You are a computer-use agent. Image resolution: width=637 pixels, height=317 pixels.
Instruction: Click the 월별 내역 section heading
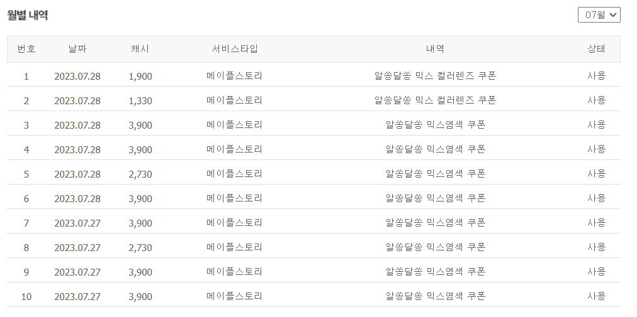click(28, 15)
